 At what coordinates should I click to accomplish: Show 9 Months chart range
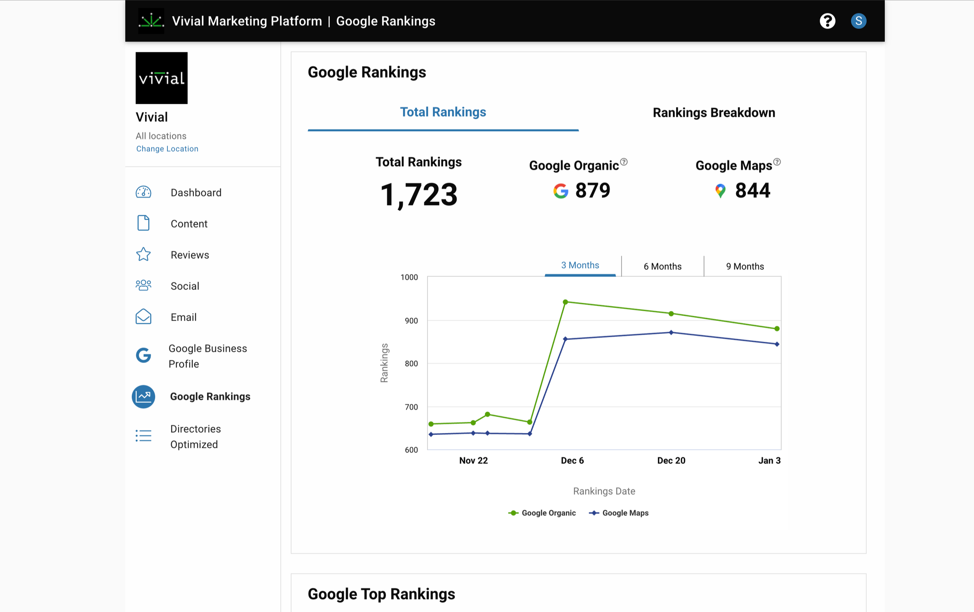coord(745,266)
